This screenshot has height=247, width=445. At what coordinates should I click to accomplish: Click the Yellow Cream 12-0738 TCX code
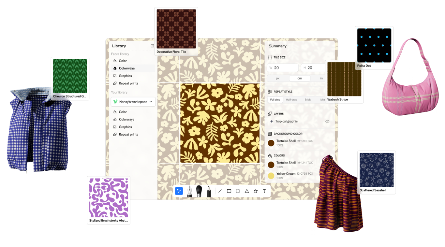coord(305,174)
